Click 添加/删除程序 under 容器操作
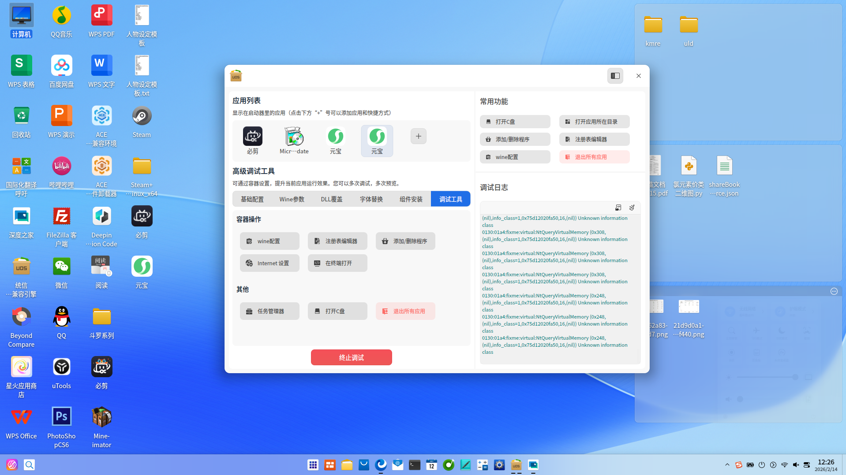 click(x=405, y=241)
